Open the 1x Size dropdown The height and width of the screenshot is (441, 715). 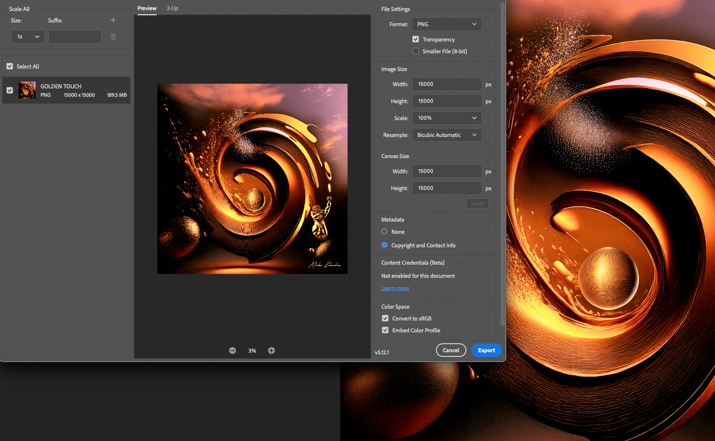point(28,37)
